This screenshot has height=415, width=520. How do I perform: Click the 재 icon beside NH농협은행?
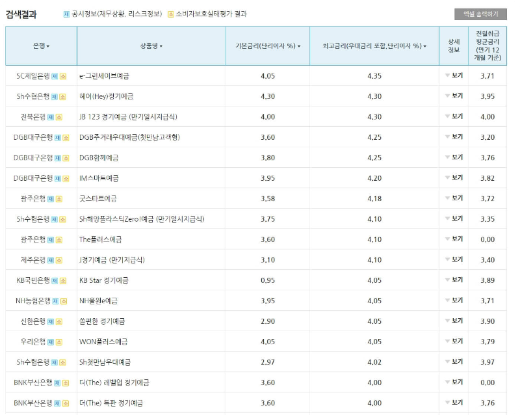pos(56,301)
